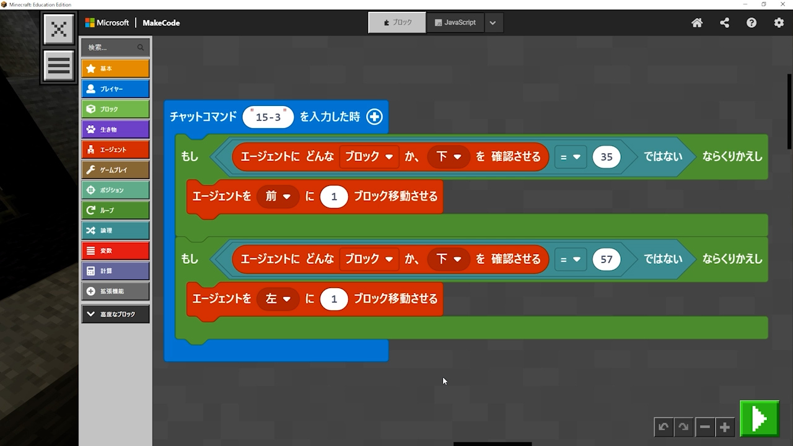Open the hamburger menu below X button
The height and width of the screenshot is (446, 793).
pyautogui.click(x=59, y=66)
